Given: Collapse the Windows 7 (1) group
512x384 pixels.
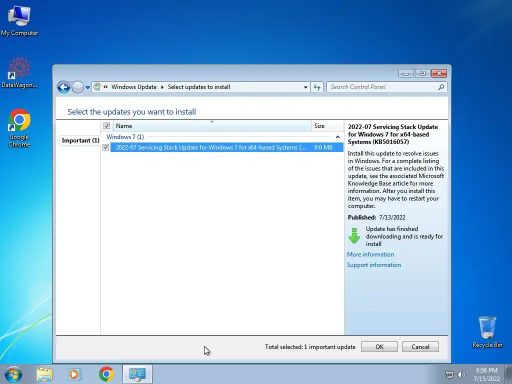Looking at the screenshot, I should [x=337, y=137].
